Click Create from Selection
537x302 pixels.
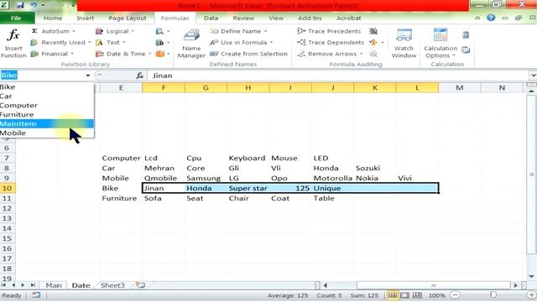pyautogui.click(x=248, y=54)
